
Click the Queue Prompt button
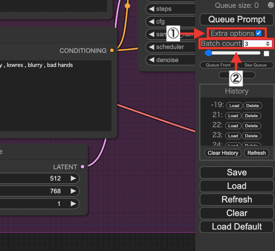(x=236, y=19)
